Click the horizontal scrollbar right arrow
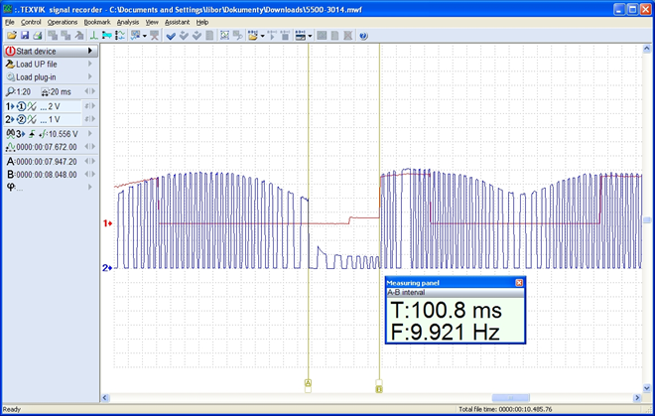 click(x=637, y=397)
